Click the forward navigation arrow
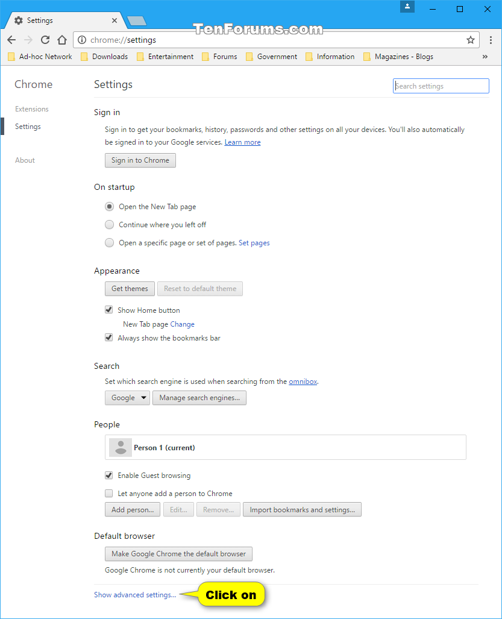The height and width of the screenshot is (619, 502). [28, 40]
